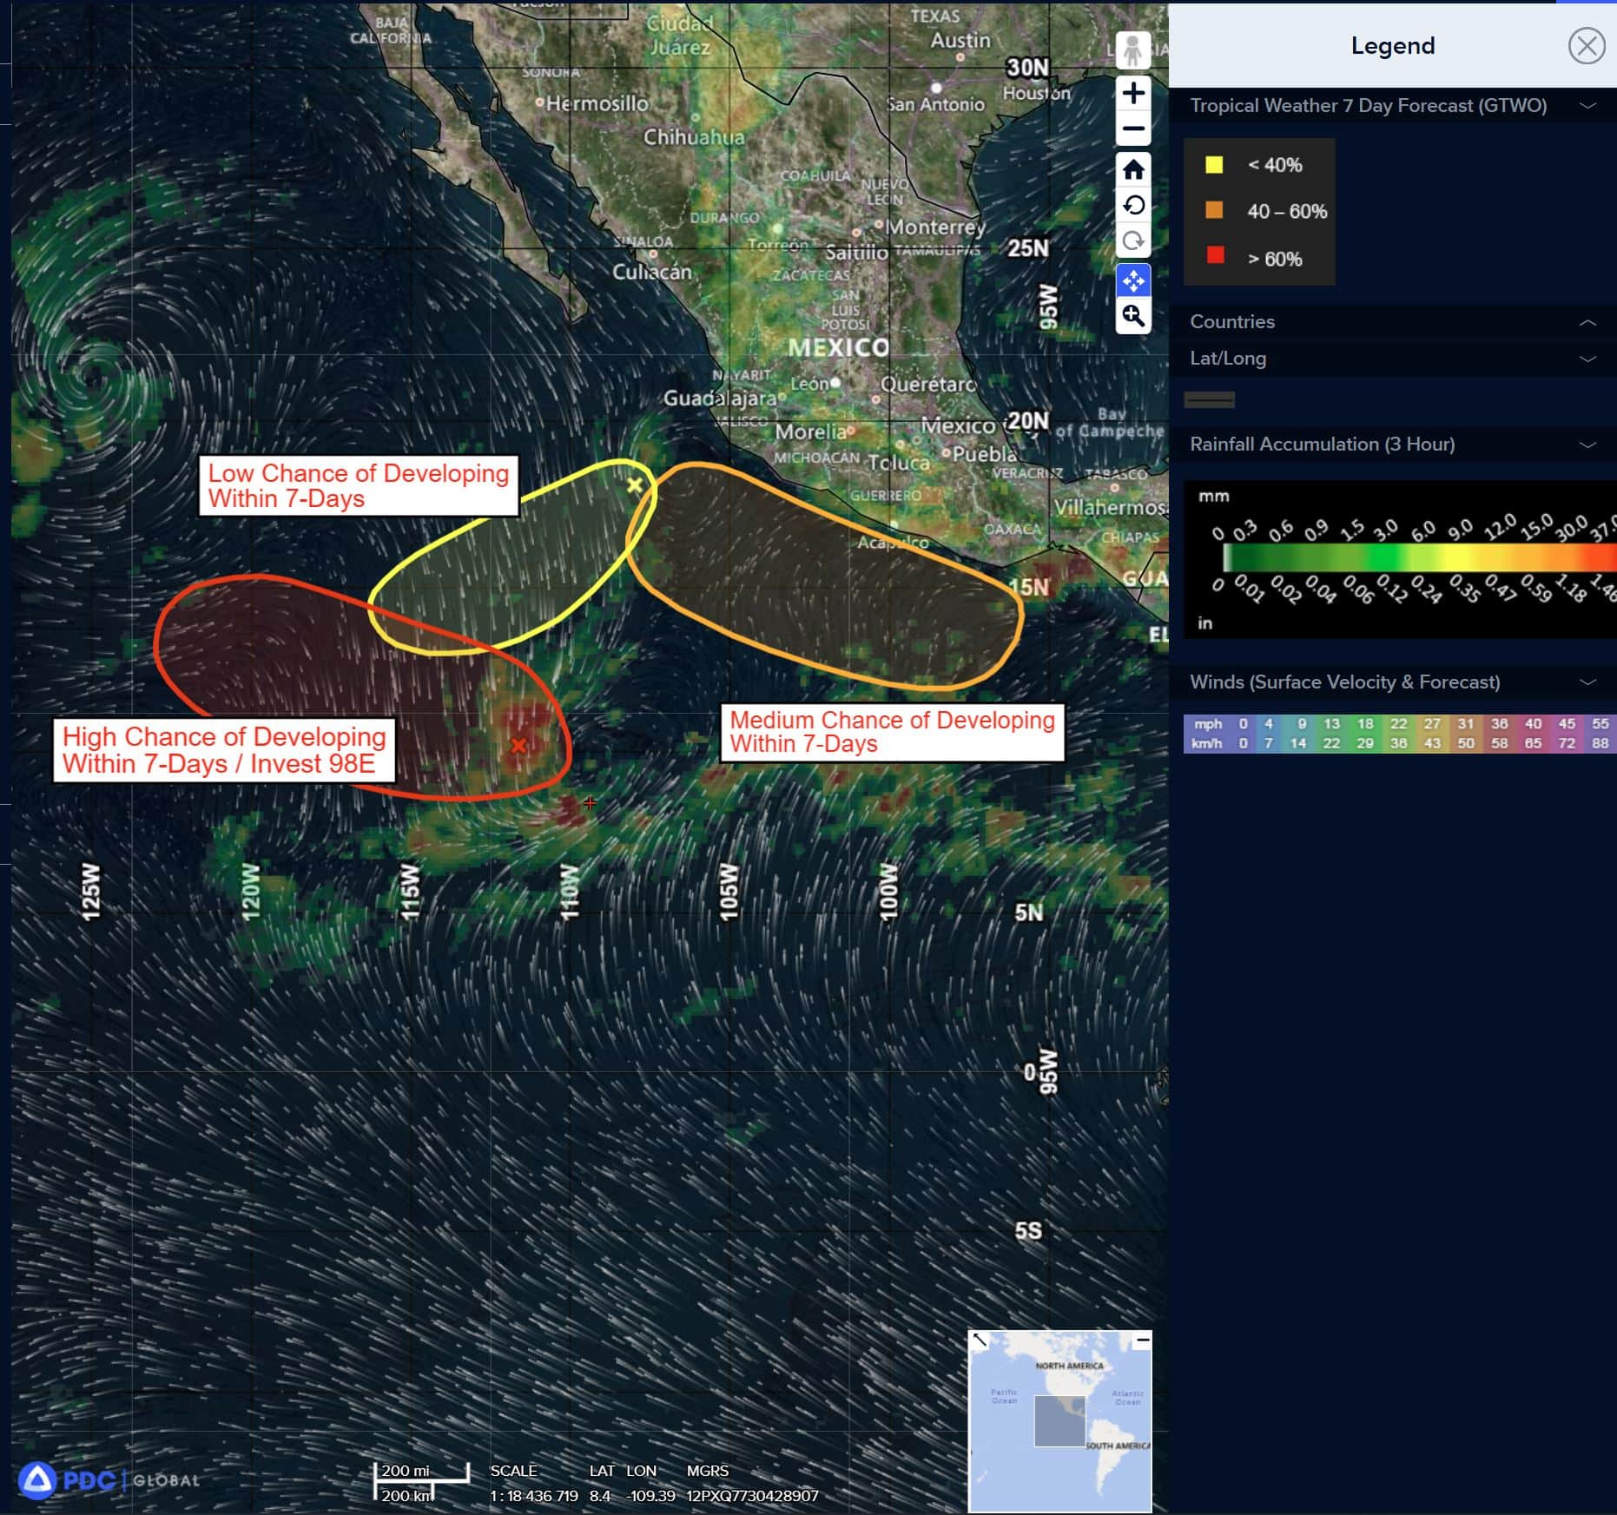Screen dimensions: 1617x1515
Task: Minimize the overview mini-map
Action: click(1142, 1340)
